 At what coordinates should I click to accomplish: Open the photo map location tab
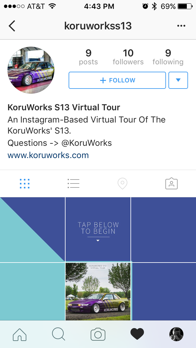coord(122,184)
